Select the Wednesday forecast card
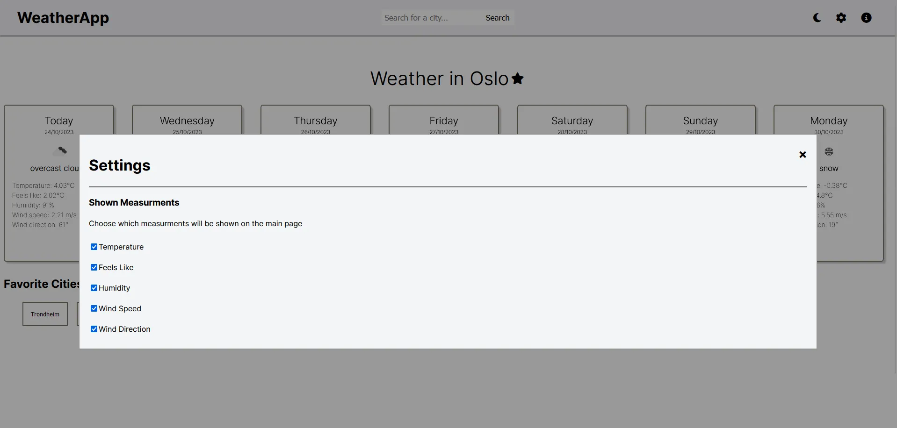The width and height of the screenshot is (897, 428). [x=187, y=121]
